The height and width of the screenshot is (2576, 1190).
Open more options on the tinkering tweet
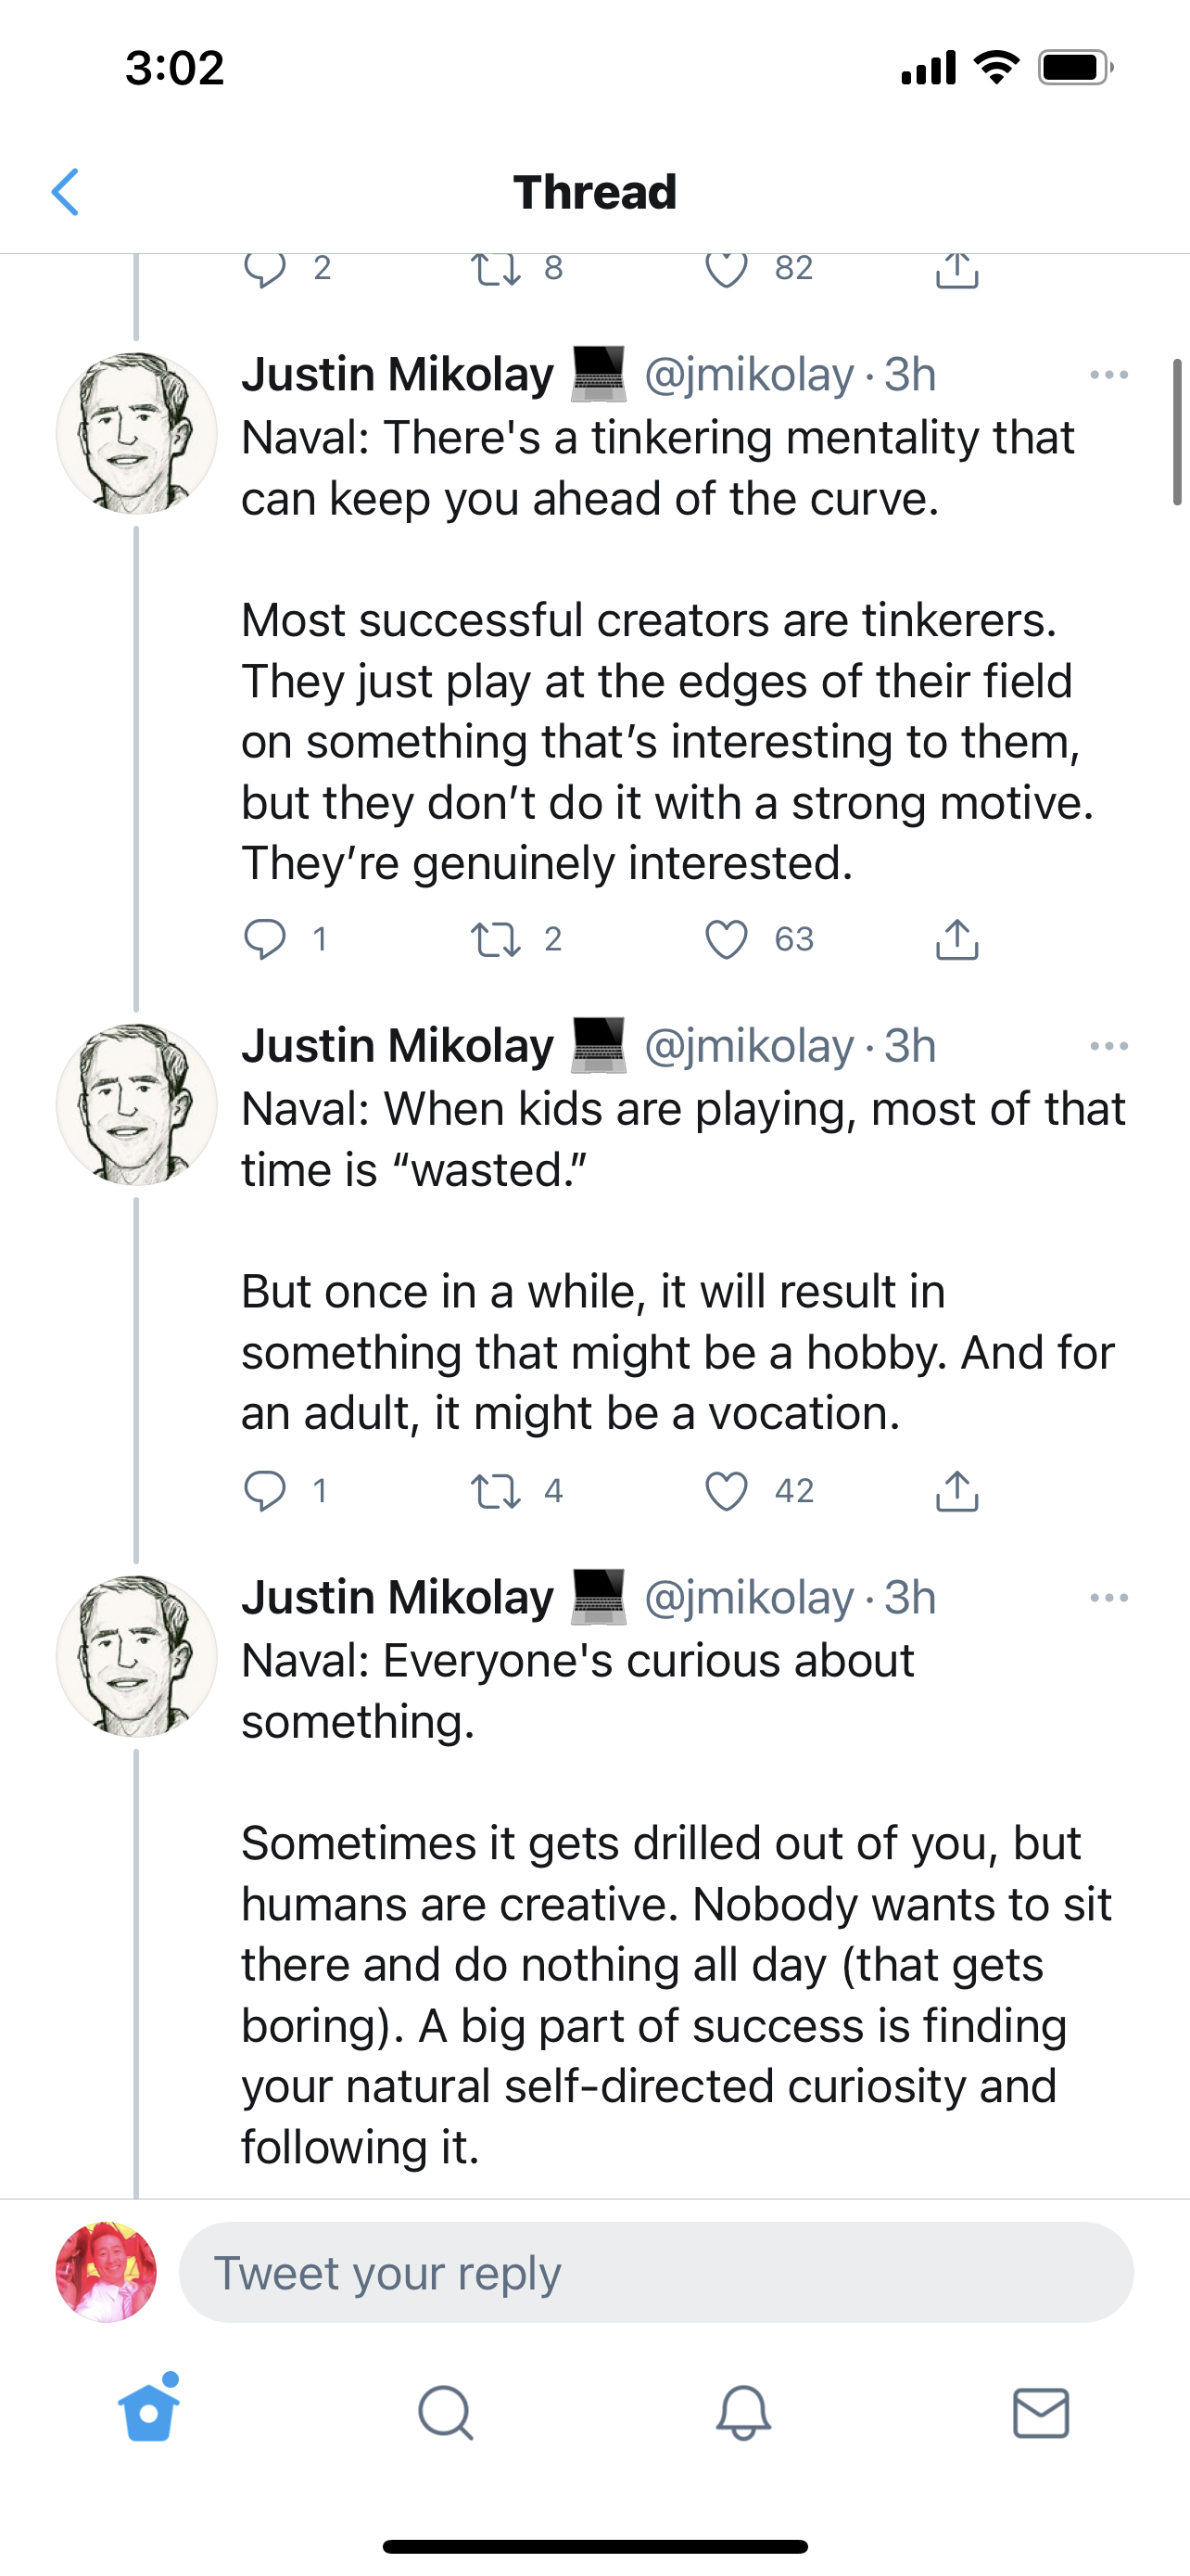tap(1108, 375)
